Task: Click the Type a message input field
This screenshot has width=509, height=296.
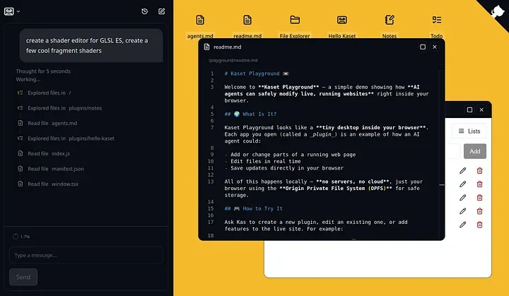Action: (86, 255)
